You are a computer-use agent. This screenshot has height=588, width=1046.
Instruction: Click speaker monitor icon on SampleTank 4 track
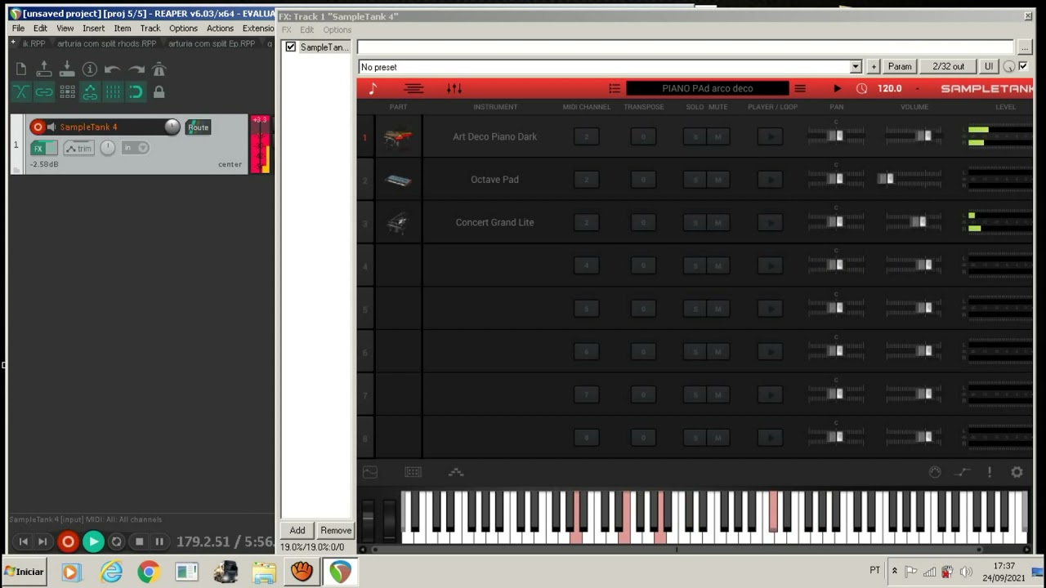[51, 127]
